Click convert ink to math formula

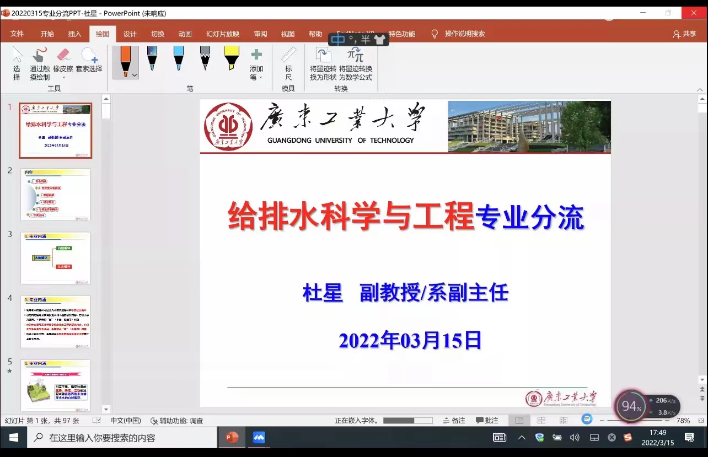click(x=356, y=63)
